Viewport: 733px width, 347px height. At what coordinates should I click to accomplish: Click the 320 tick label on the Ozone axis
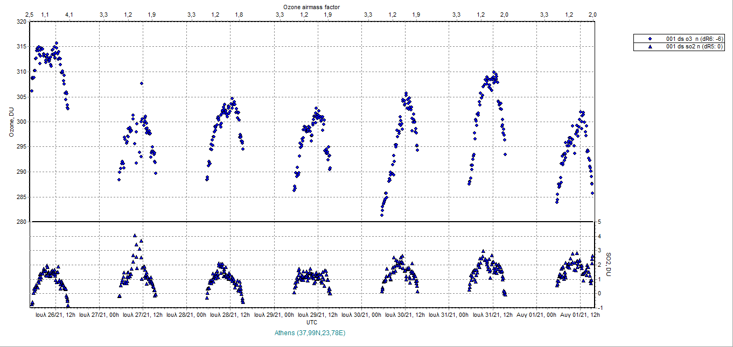(x=21, y=22)
